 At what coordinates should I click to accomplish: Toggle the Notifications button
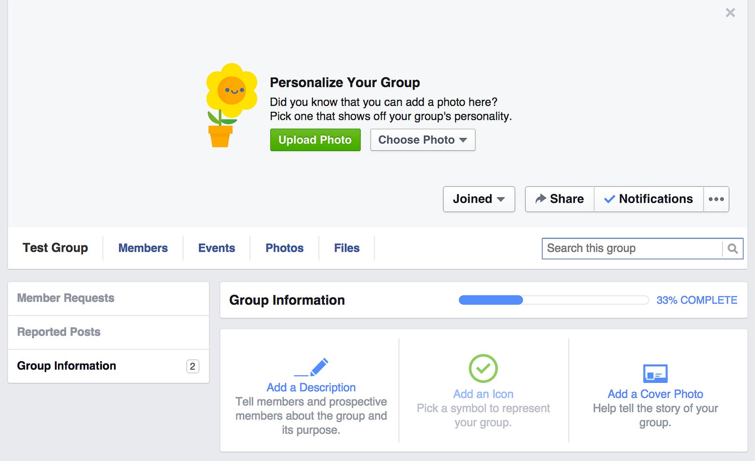click(649, 199)
